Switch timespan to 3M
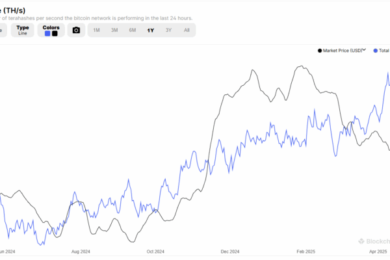The width and height of the screenshot is (390, 260). pyautogui.click(x=114, y=30)
